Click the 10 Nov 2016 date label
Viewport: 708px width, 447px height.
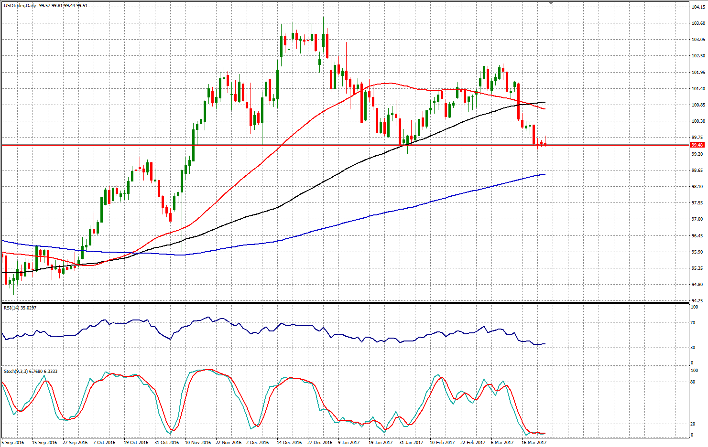198,443
